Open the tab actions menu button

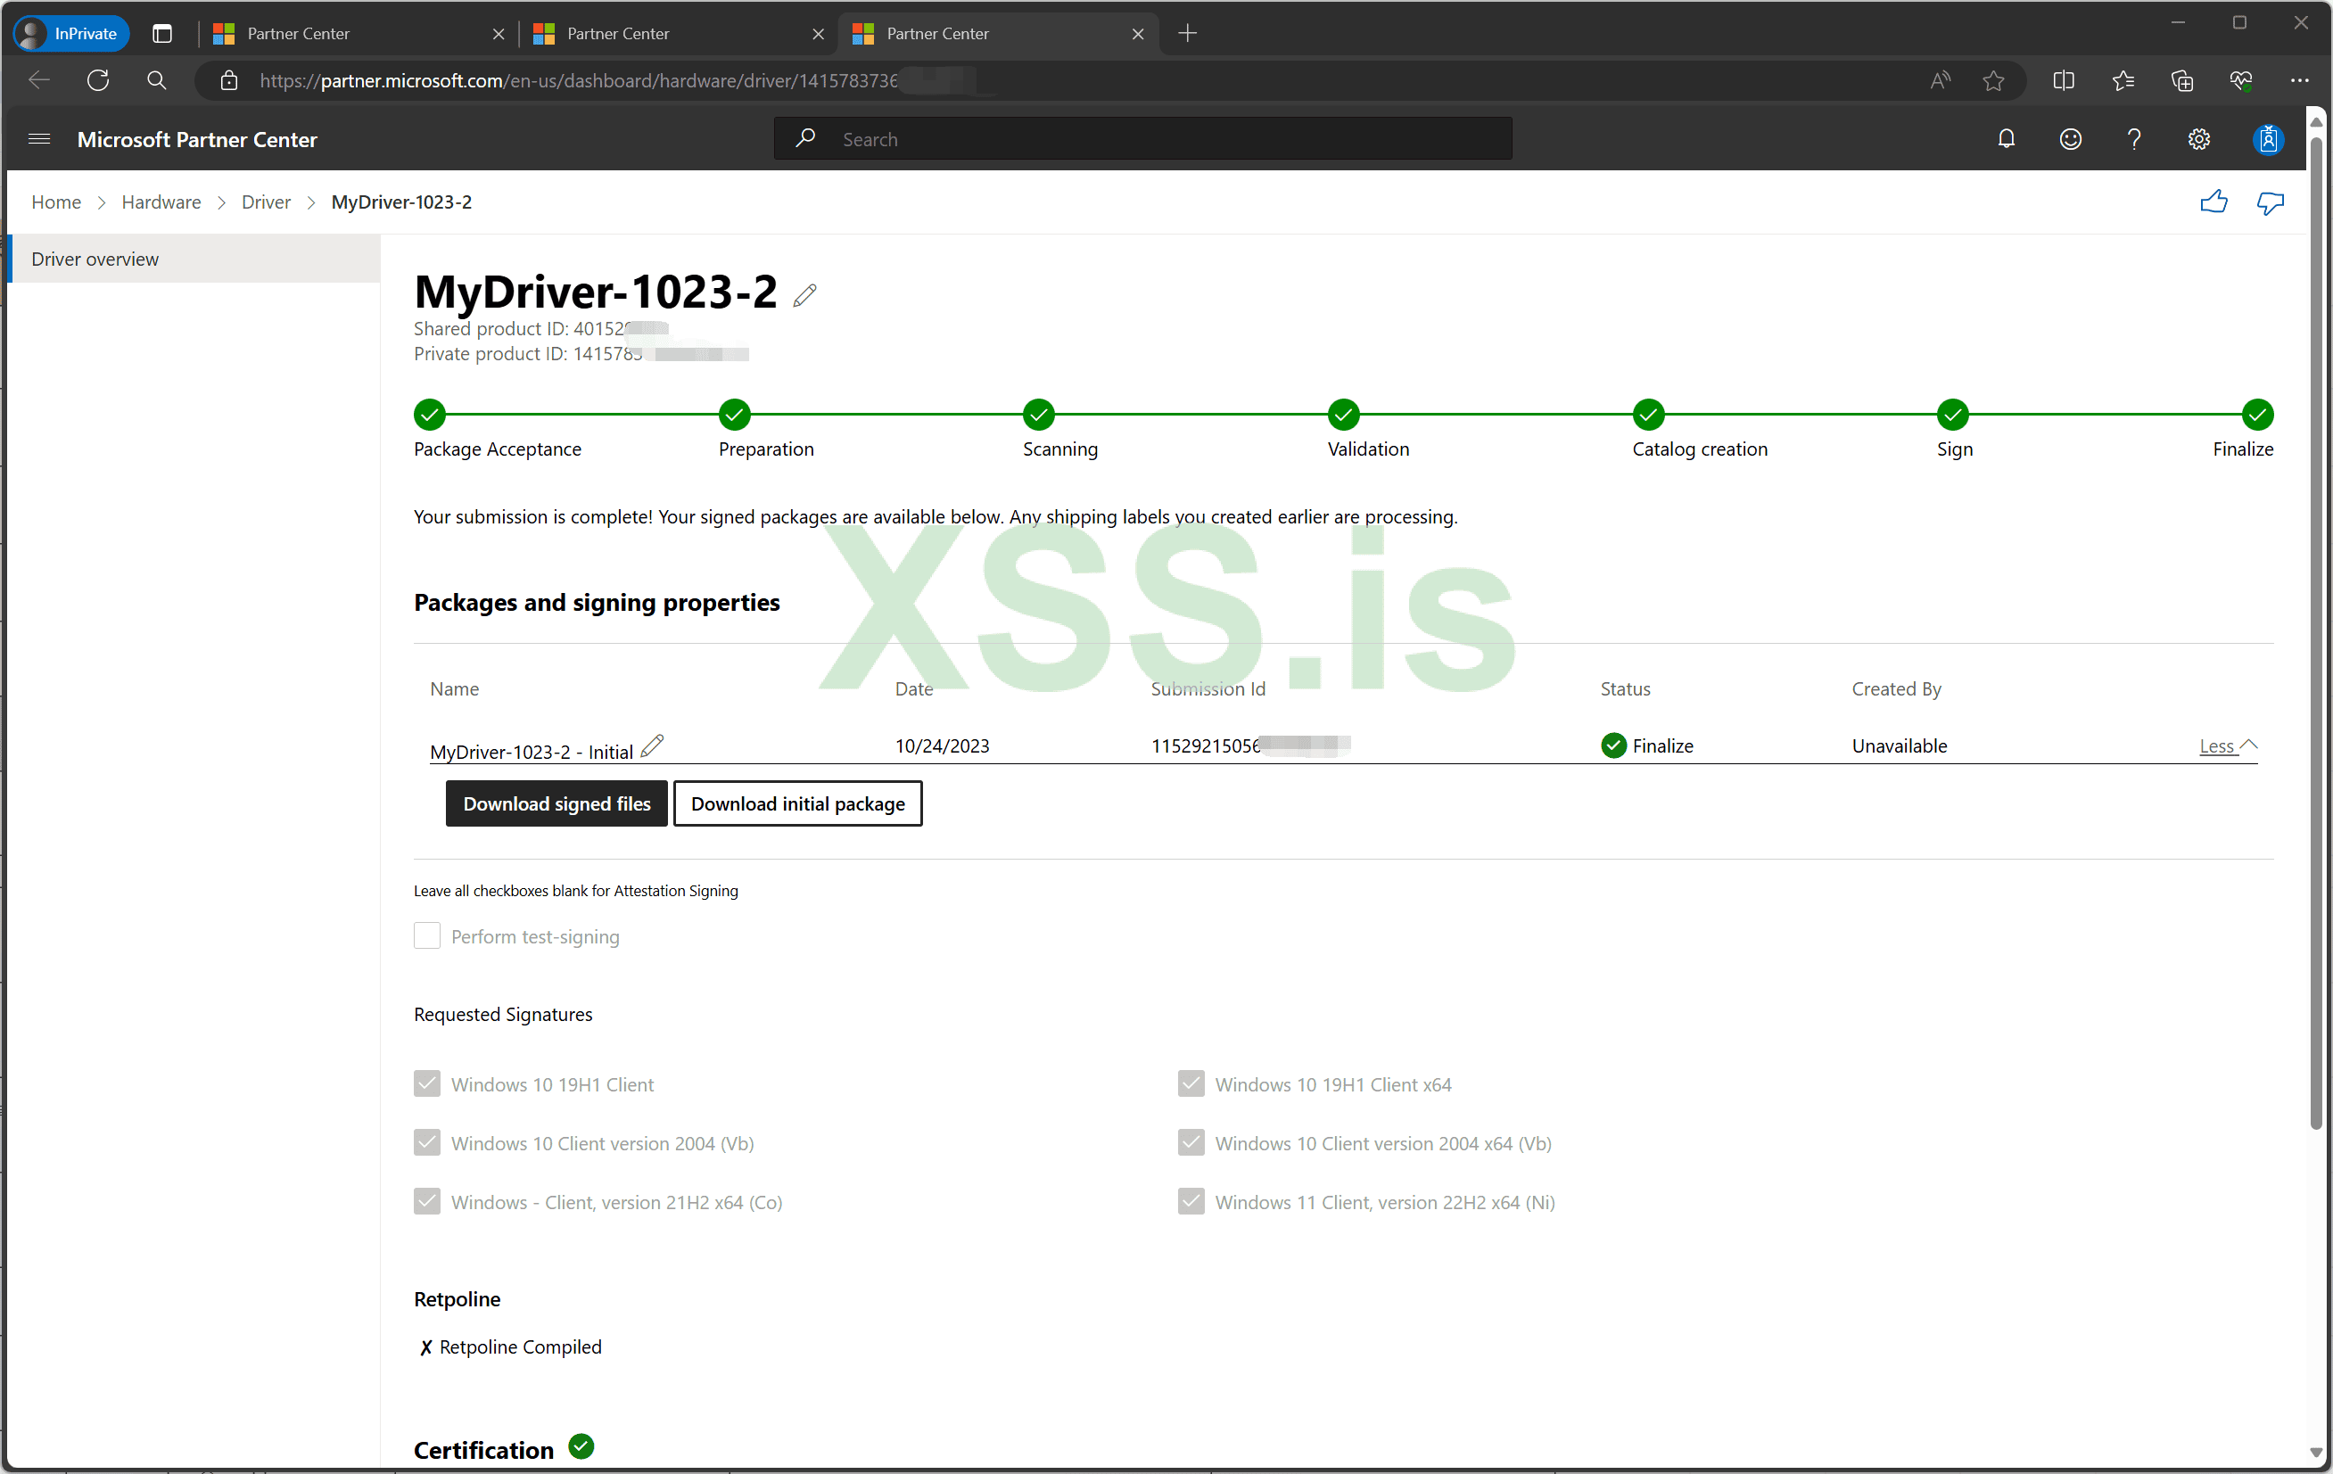pos(163,34)
